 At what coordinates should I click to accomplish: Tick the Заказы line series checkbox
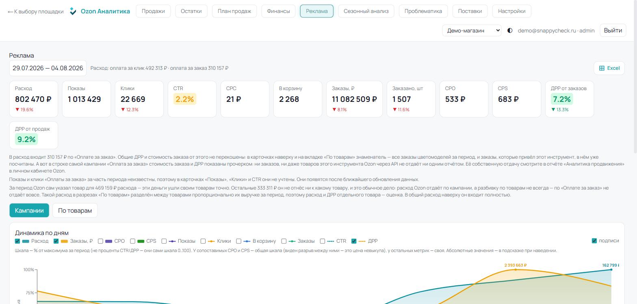284,241
